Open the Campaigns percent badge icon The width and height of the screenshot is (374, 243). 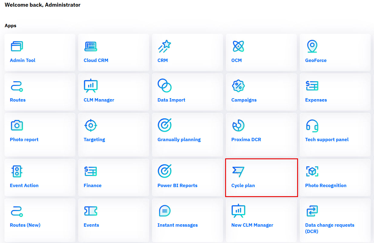point(238,86)
